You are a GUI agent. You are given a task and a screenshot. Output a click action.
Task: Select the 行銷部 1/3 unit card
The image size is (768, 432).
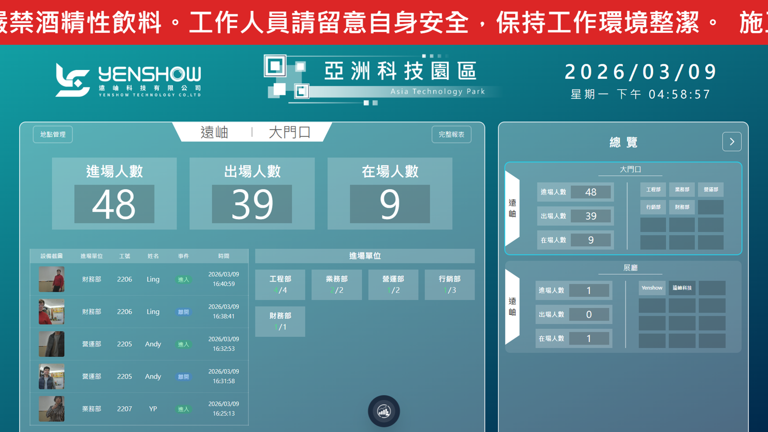[449, 284]
